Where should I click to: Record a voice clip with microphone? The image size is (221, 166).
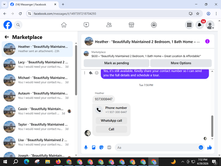click(86, 147)
